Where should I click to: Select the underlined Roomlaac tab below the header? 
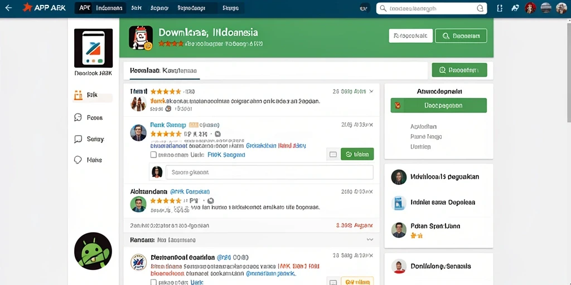coord(163,71)
